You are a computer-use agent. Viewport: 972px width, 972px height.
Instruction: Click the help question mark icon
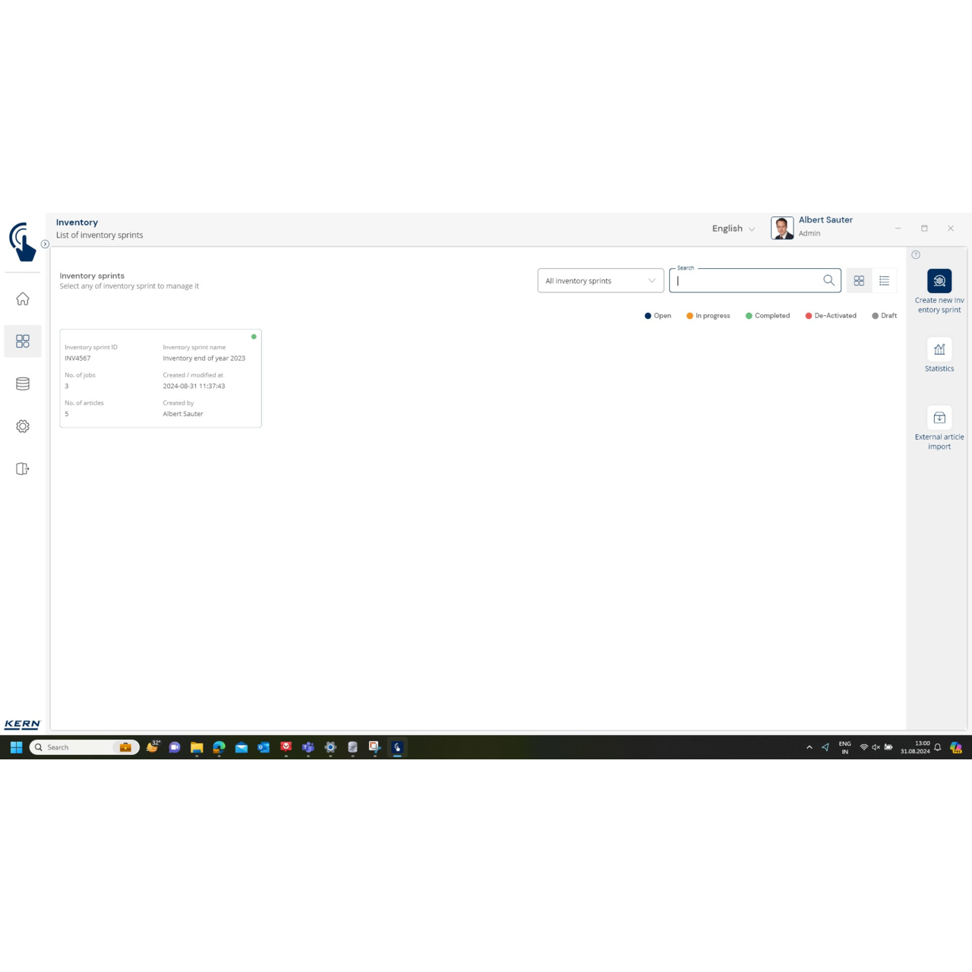pyautogui.click(x=915, y=255)
